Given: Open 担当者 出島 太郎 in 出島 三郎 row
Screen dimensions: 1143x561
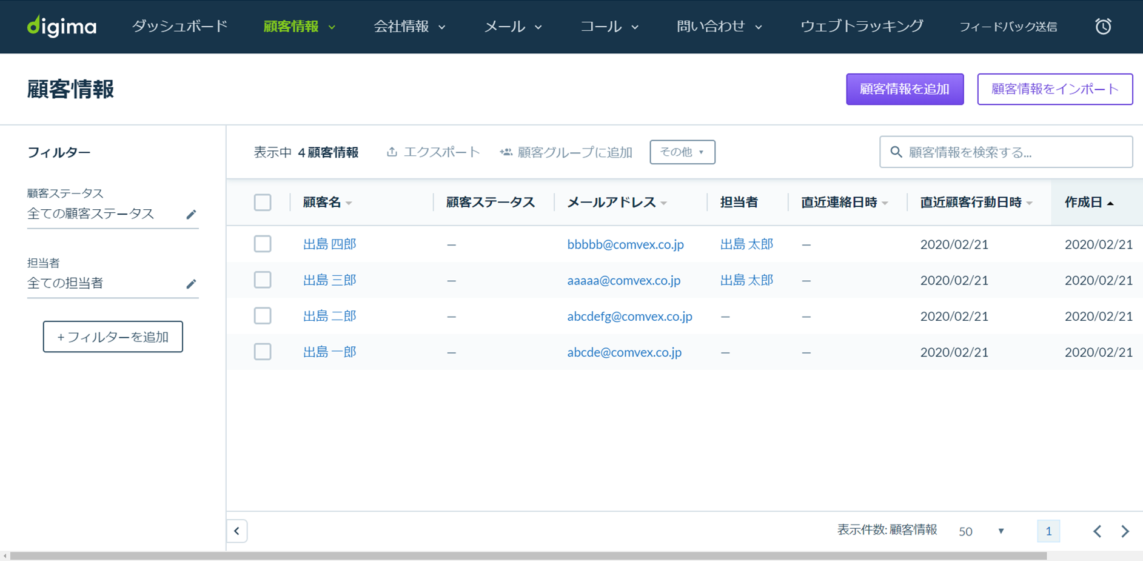Looking at the screenshot, I should point(746,280).
